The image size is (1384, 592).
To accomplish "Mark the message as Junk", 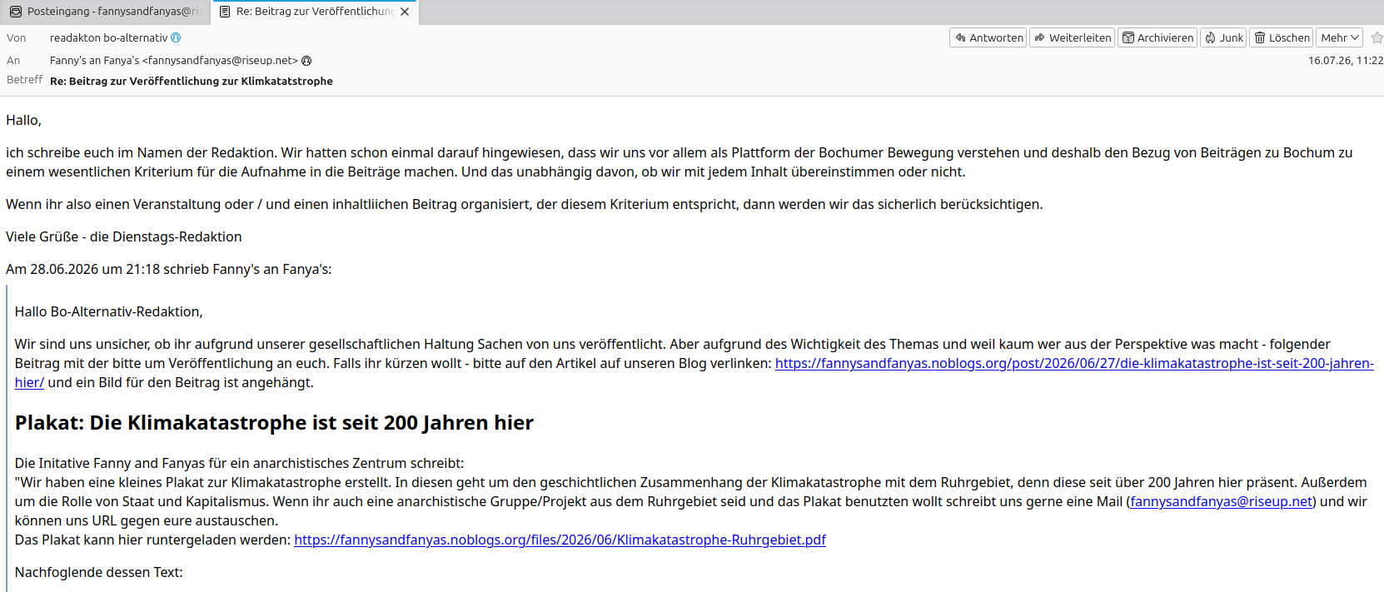I will (1223, 37).
